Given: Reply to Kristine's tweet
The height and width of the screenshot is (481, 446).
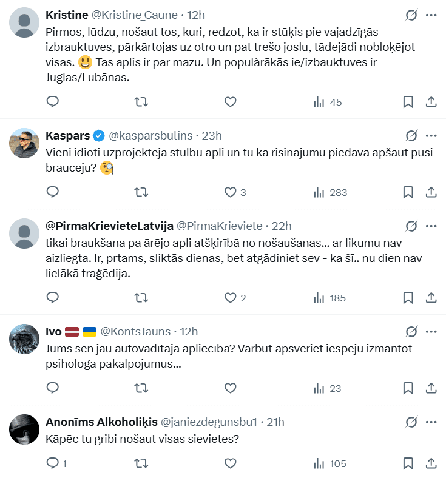Looking at the screenshot, I should click(x=53, y=102).
